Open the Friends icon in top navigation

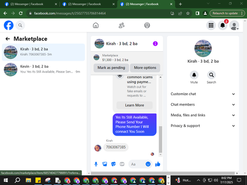(122, 25)
